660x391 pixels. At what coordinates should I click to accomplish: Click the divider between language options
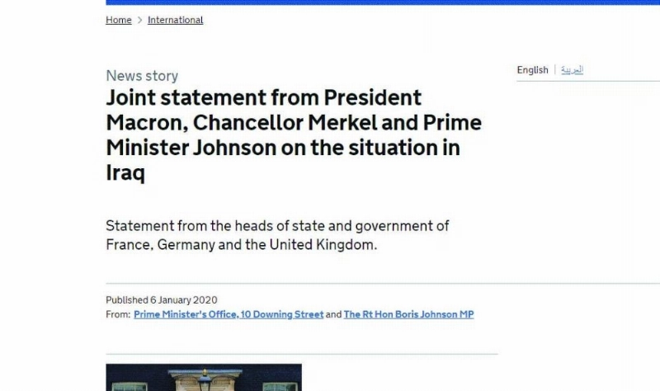tap(554, 70)
